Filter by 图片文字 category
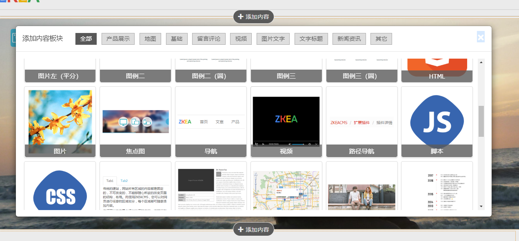519x241 pixels. 273,39
